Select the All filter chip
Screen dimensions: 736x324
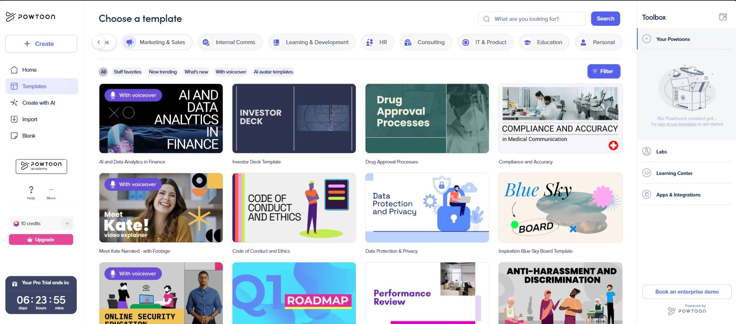coord(103,72)
